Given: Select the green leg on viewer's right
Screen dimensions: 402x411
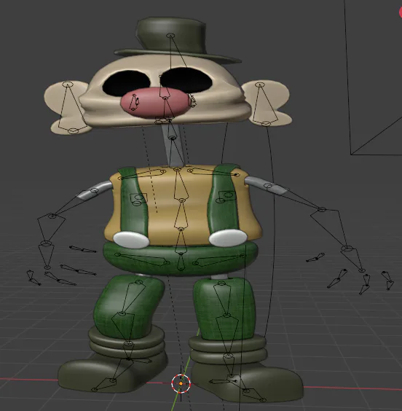Looking at the screenshot, I should [225, 308].
